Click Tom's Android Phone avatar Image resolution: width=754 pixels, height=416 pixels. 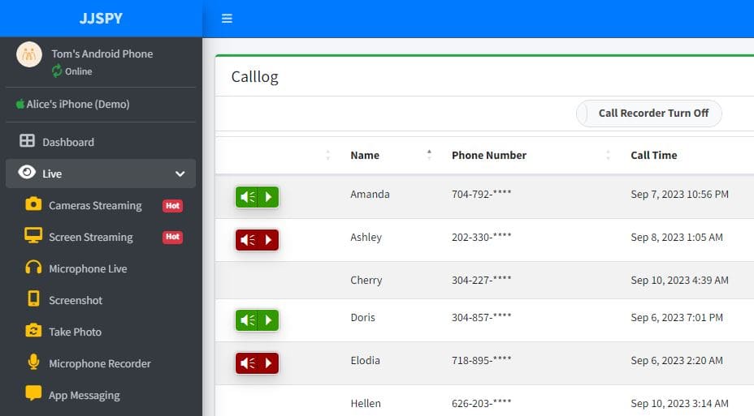click(29, 54)
